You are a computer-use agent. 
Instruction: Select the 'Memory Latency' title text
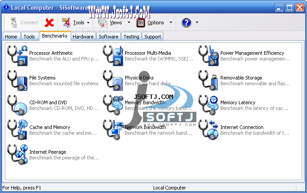click(x=238, y=102)
